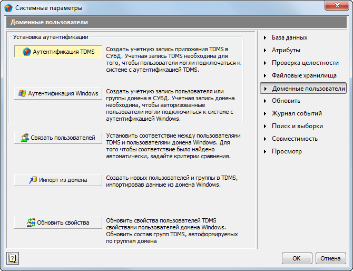Click the refresh users icon on Обновить свойства
Viewport: 353px width, 271px height.
pos(31,222)
